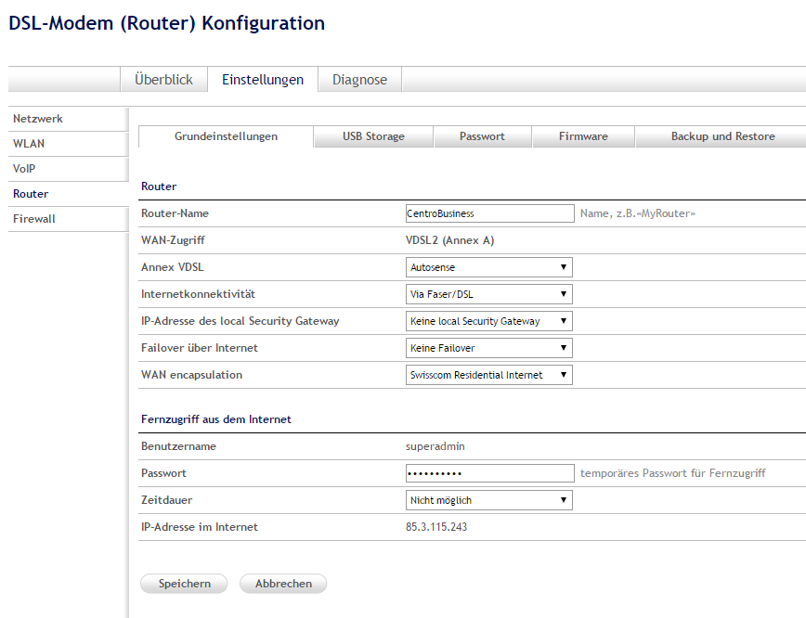Click the Router-Name text field
The image size is (806, 618).
(489, 213)
